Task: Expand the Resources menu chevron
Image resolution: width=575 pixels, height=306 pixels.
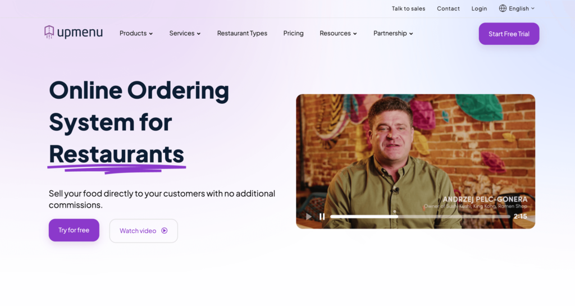Action: (x=355, y=34)
